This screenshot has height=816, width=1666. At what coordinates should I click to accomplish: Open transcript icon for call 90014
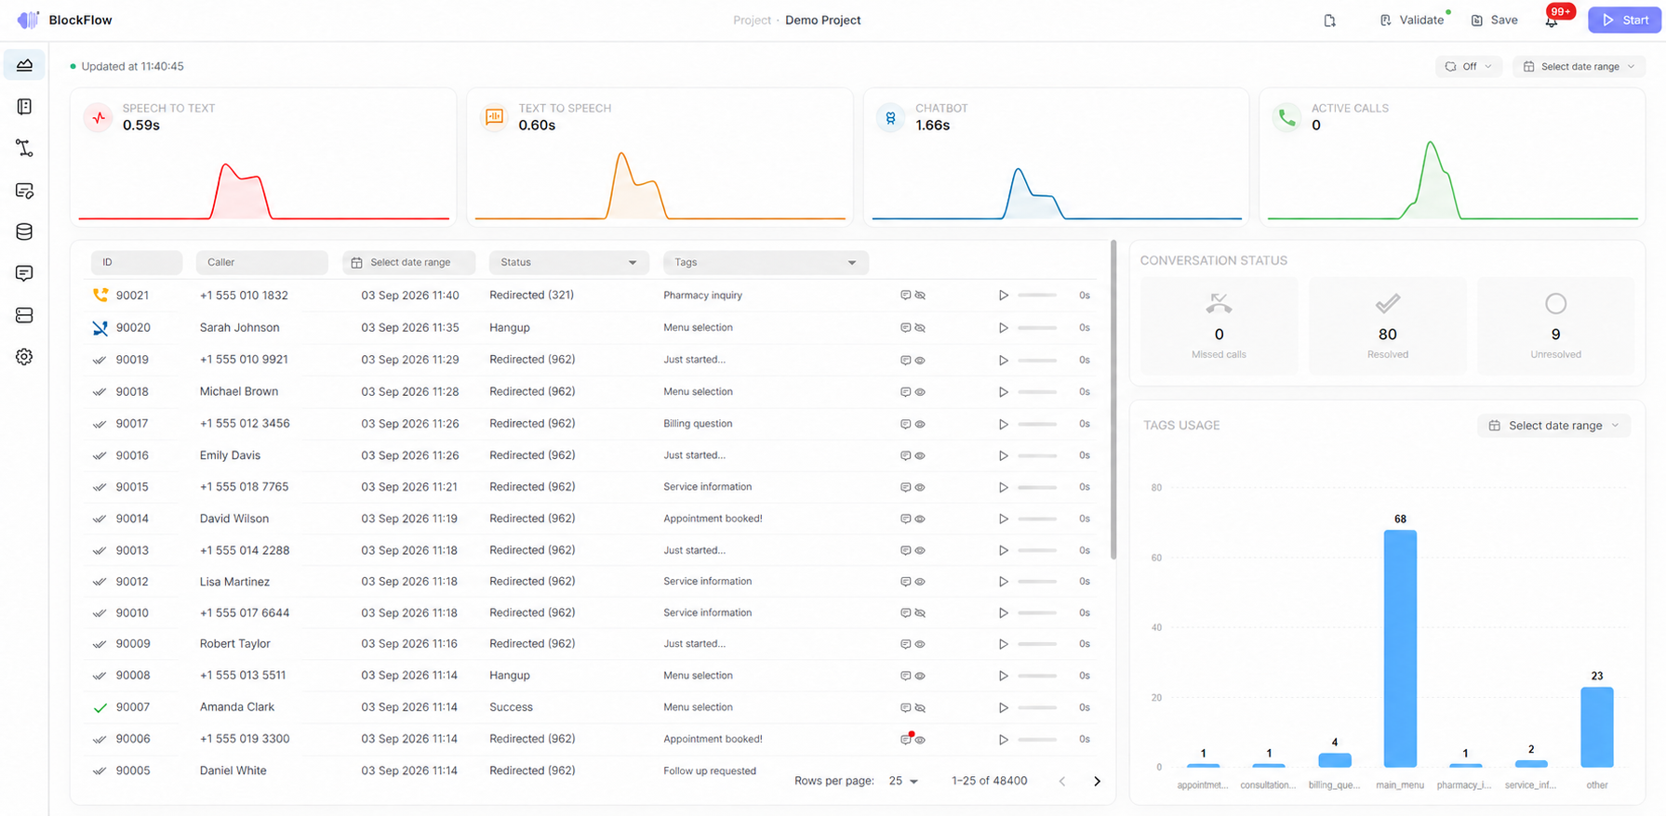905,519
